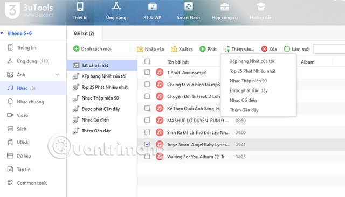The image size is (345, 197).
Task: Open Nhạc chuông ringtones in sidebar
Action: tap(33, 102)
